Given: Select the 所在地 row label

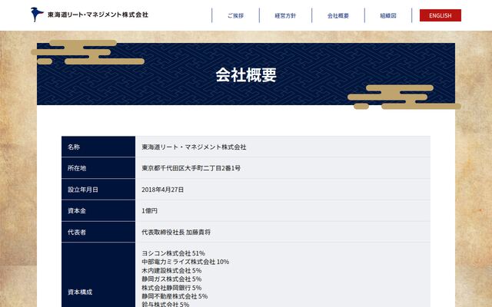Looking at the screenshot, I should [x=77, y=168].
